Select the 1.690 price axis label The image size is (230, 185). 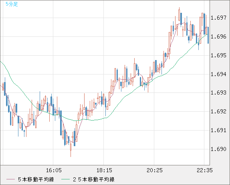pyautogui.click(x=218, y=149)
